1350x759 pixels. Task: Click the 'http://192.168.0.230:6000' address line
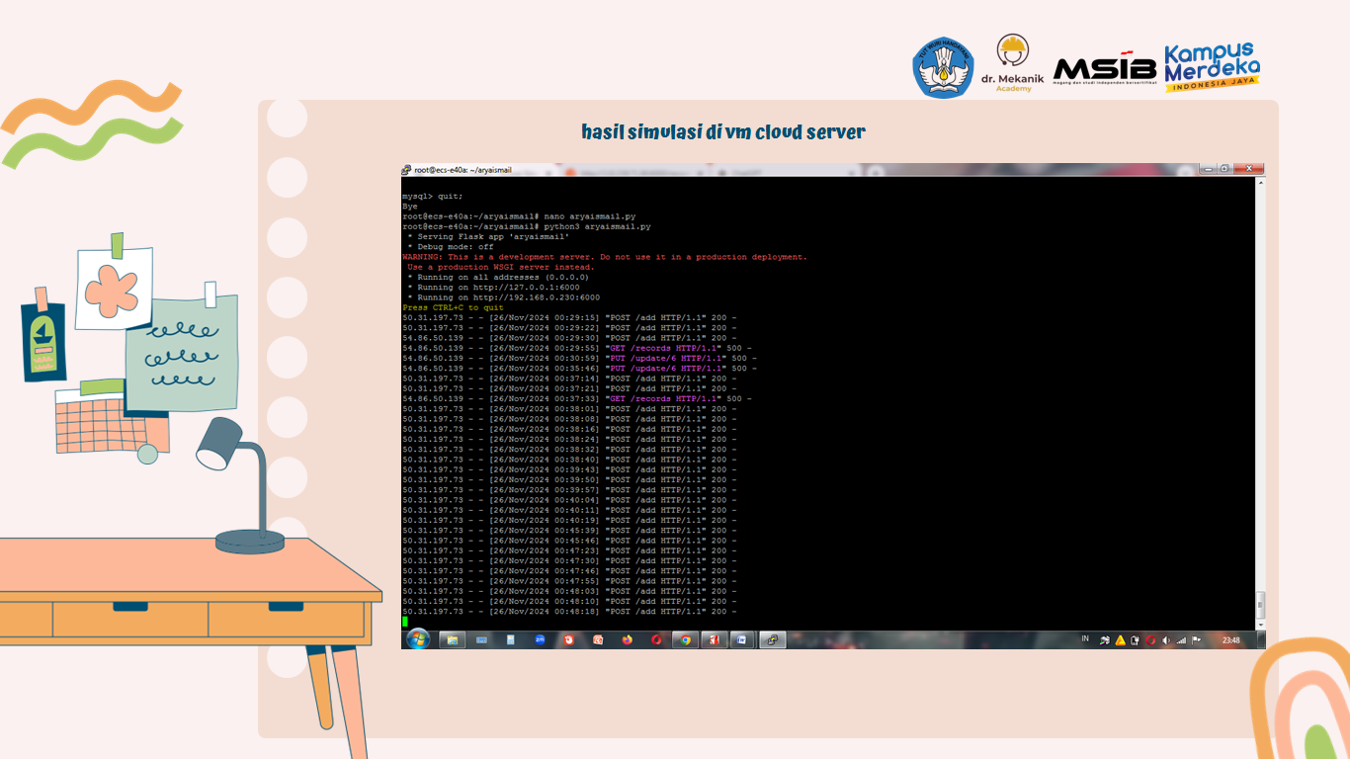click(503, 297)
